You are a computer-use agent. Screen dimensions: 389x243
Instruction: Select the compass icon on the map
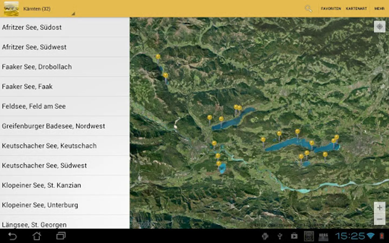[x=379, y=26]
